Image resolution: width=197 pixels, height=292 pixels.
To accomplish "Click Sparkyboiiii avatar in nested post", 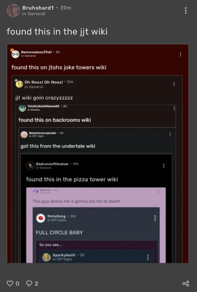I will 46,257.
